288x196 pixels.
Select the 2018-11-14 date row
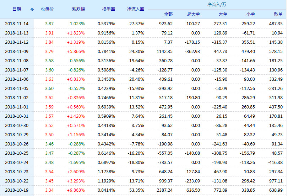click(x=143, y=24)
